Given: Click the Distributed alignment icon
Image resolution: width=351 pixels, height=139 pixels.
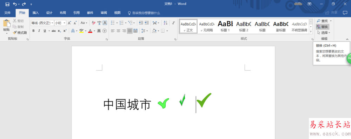Looking at the screenshot, I should [x=135, y=31].
